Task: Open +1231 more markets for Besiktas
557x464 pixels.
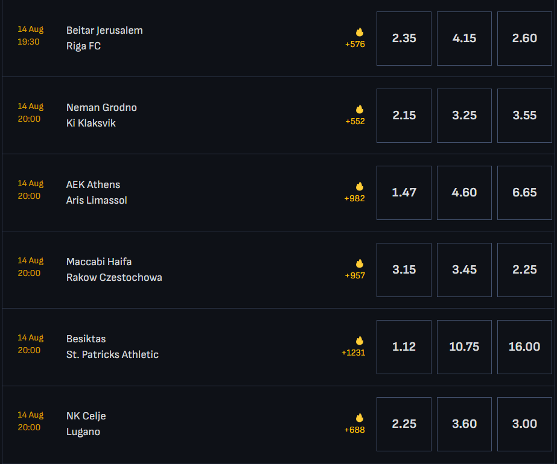Action: [354, 353]
